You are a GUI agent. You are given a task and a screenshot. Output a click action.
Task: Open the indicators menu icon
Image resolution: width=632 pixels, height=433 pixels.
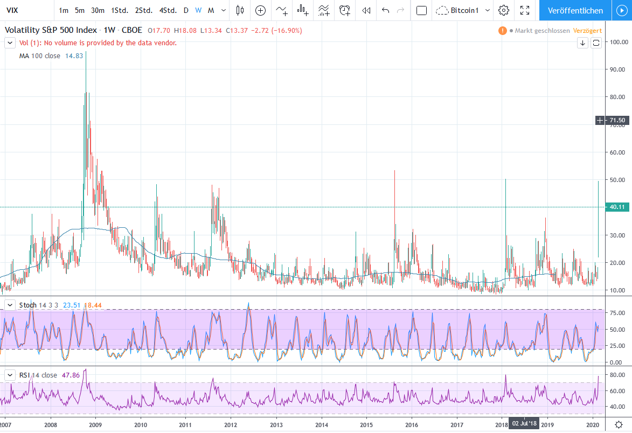[x=282, y=10]
